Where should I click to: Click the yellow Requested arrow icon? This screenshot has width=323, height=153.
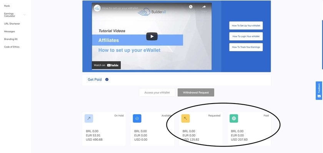pos(185,118)
